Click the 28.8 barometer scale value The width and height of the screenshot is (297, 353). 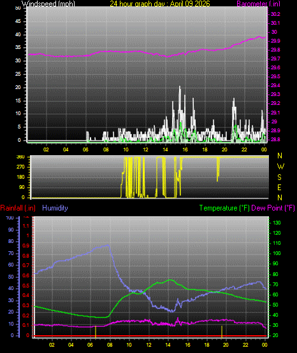point(275,139)
